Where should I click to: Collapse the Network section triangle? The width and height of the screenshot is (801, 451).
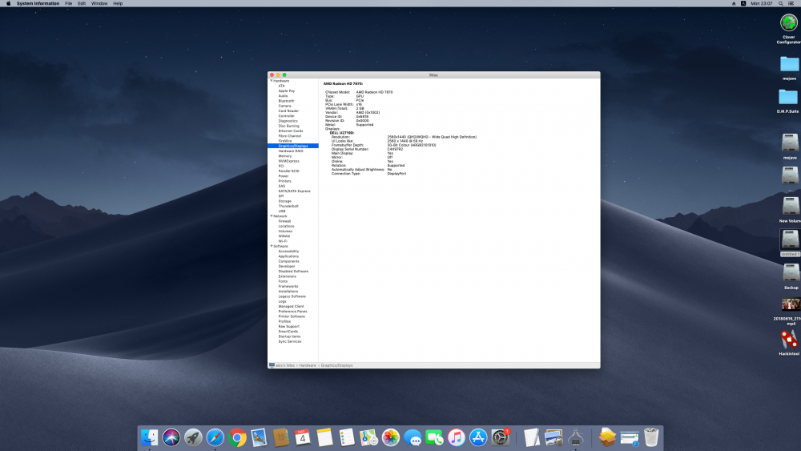coord(272,216)
